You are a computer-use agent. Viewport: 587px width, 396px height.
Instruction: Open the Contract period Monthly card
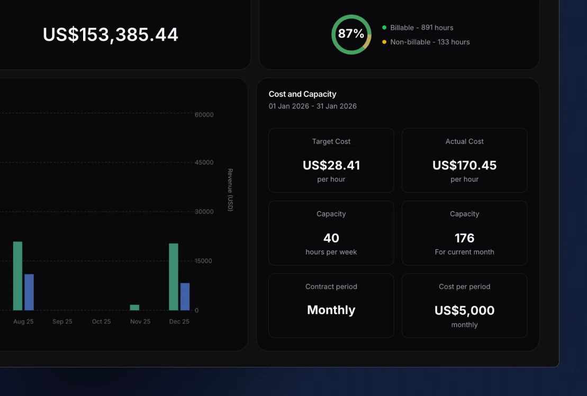pyautogui.click(x=331, y=305)
